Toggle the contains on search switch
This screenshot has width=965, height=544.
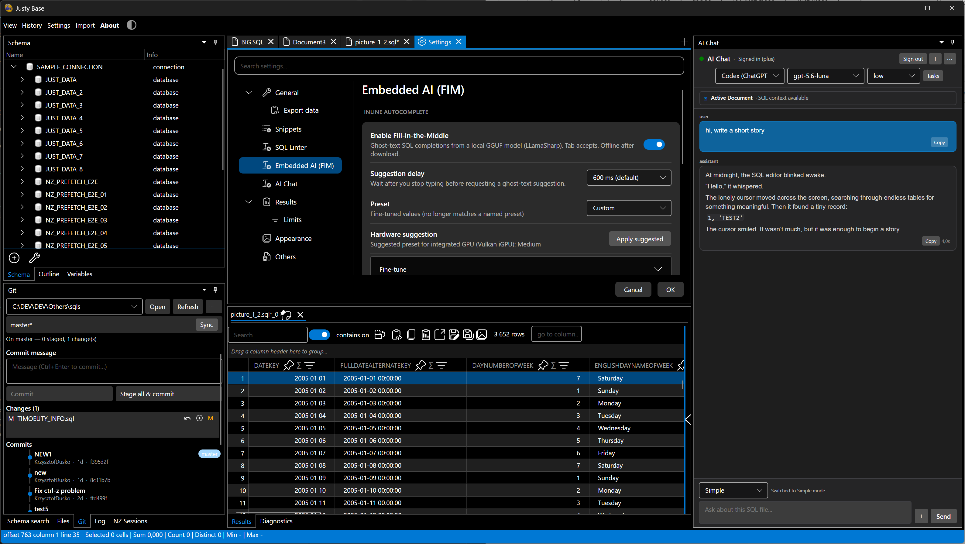coord(320,335)
